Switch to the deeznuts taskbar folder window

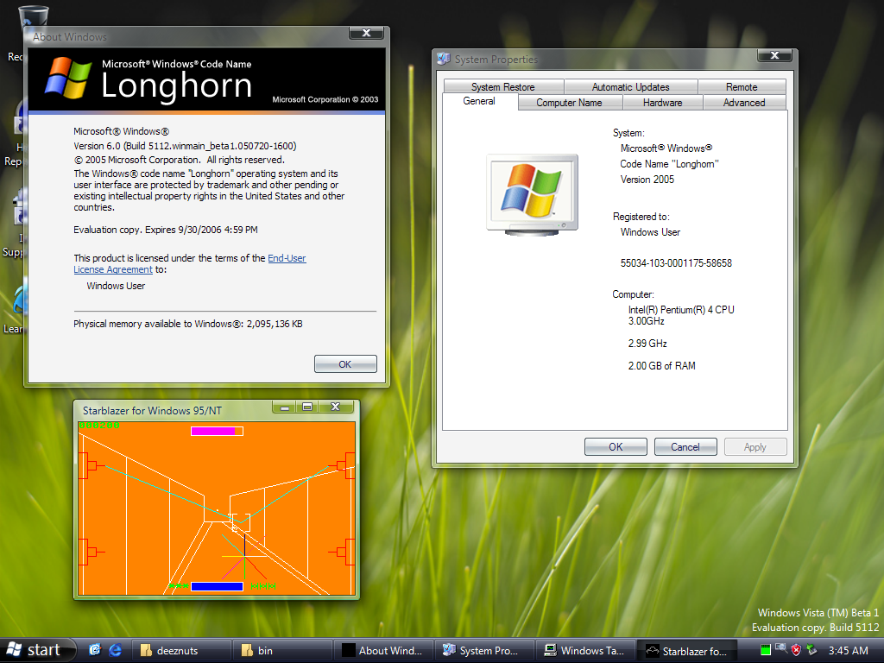179,650
